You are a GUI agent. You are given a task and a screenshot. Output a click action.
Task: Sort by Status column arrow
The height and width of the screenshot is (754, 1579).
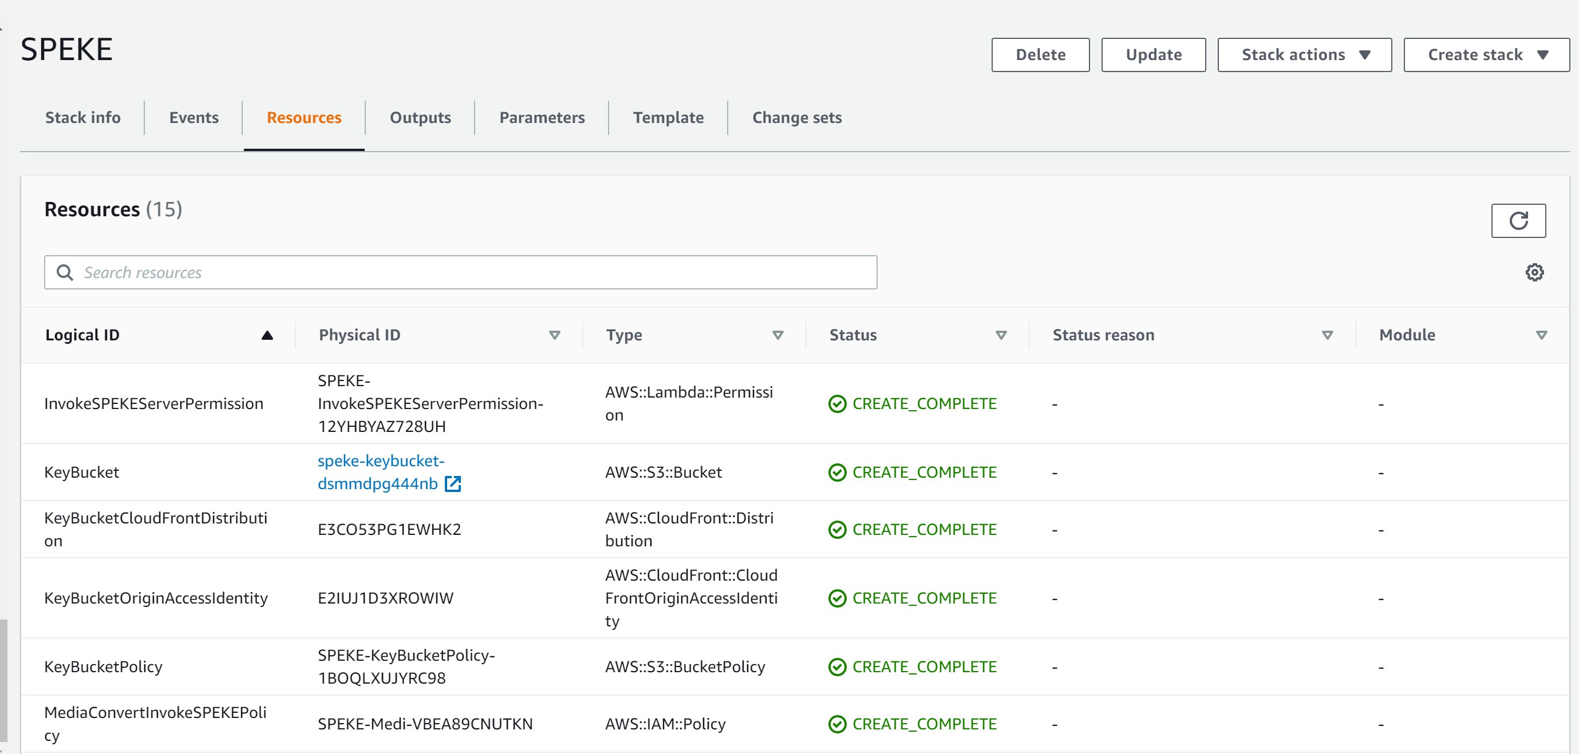click(1000, 335)
